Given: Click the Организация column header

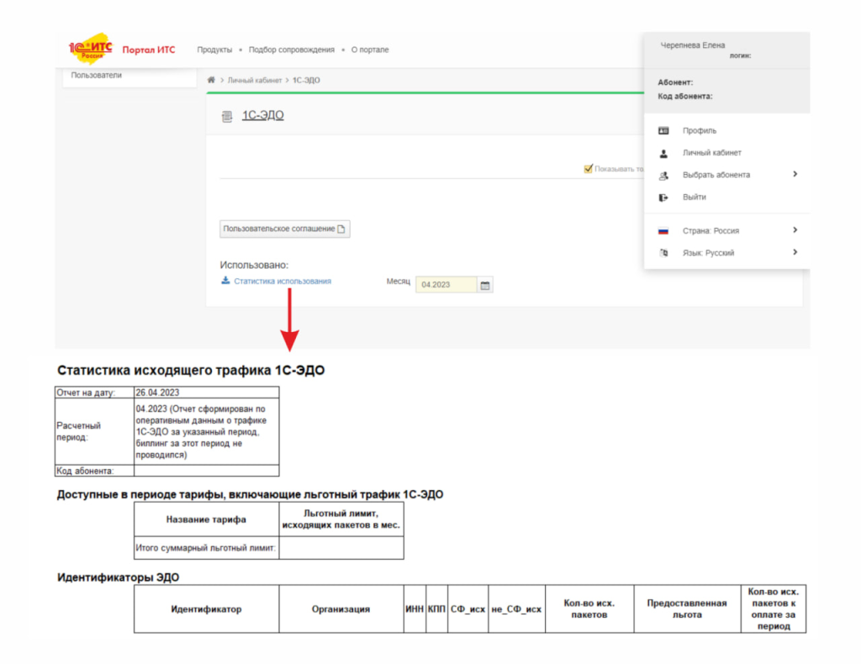Looking at the screenshot, I should click(x=341, y=609).
